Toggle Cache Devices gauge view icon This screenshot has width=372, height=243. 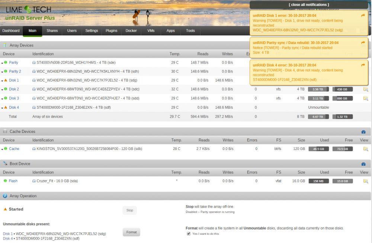(x=363, y=132)
